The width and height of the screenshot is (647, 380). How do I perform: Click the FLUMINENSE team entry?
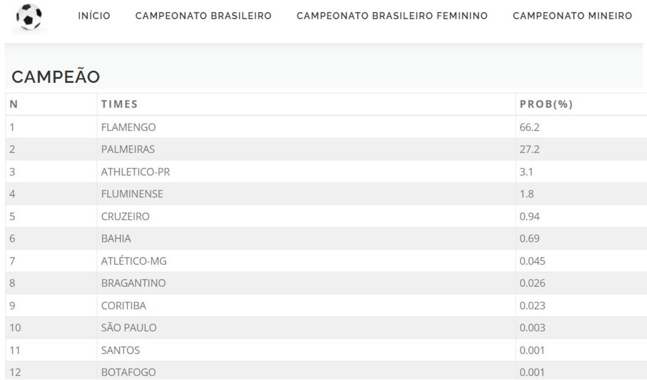point(131,194)
